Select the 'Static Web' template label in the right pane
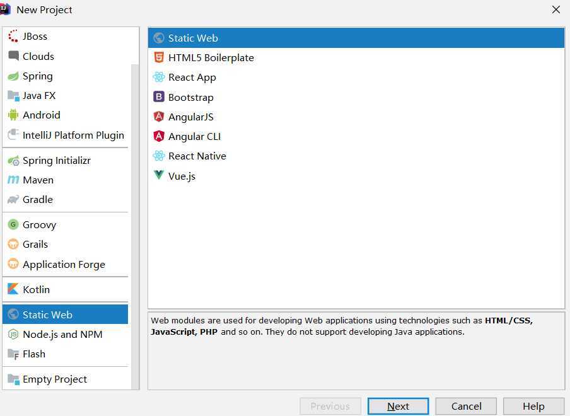Image resolution: width=570 pixels, height=416 pixels. 193,38
